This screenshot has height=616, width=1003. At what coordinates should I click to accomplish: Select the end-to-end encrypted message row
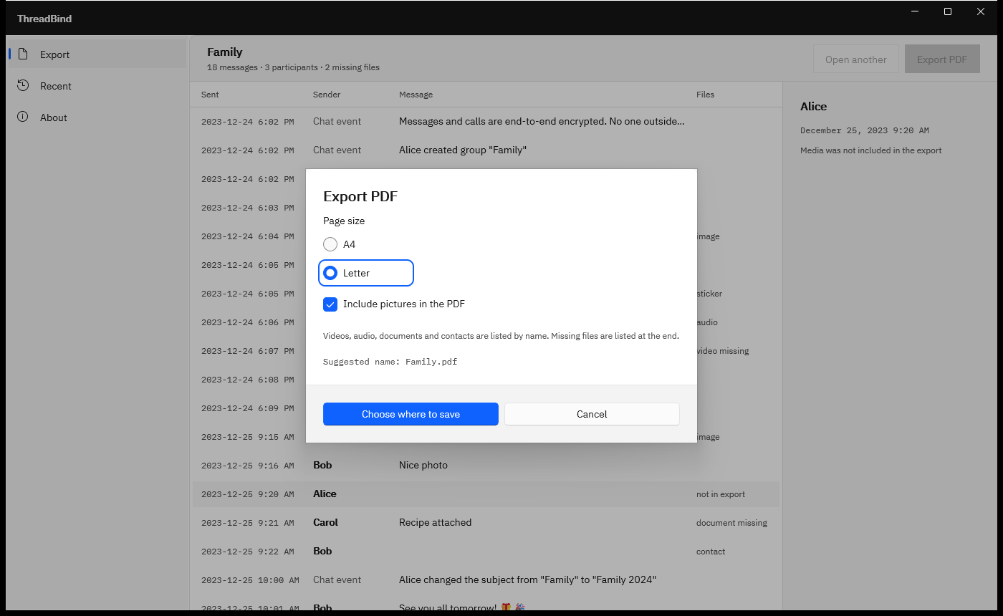tap(486, 122)
